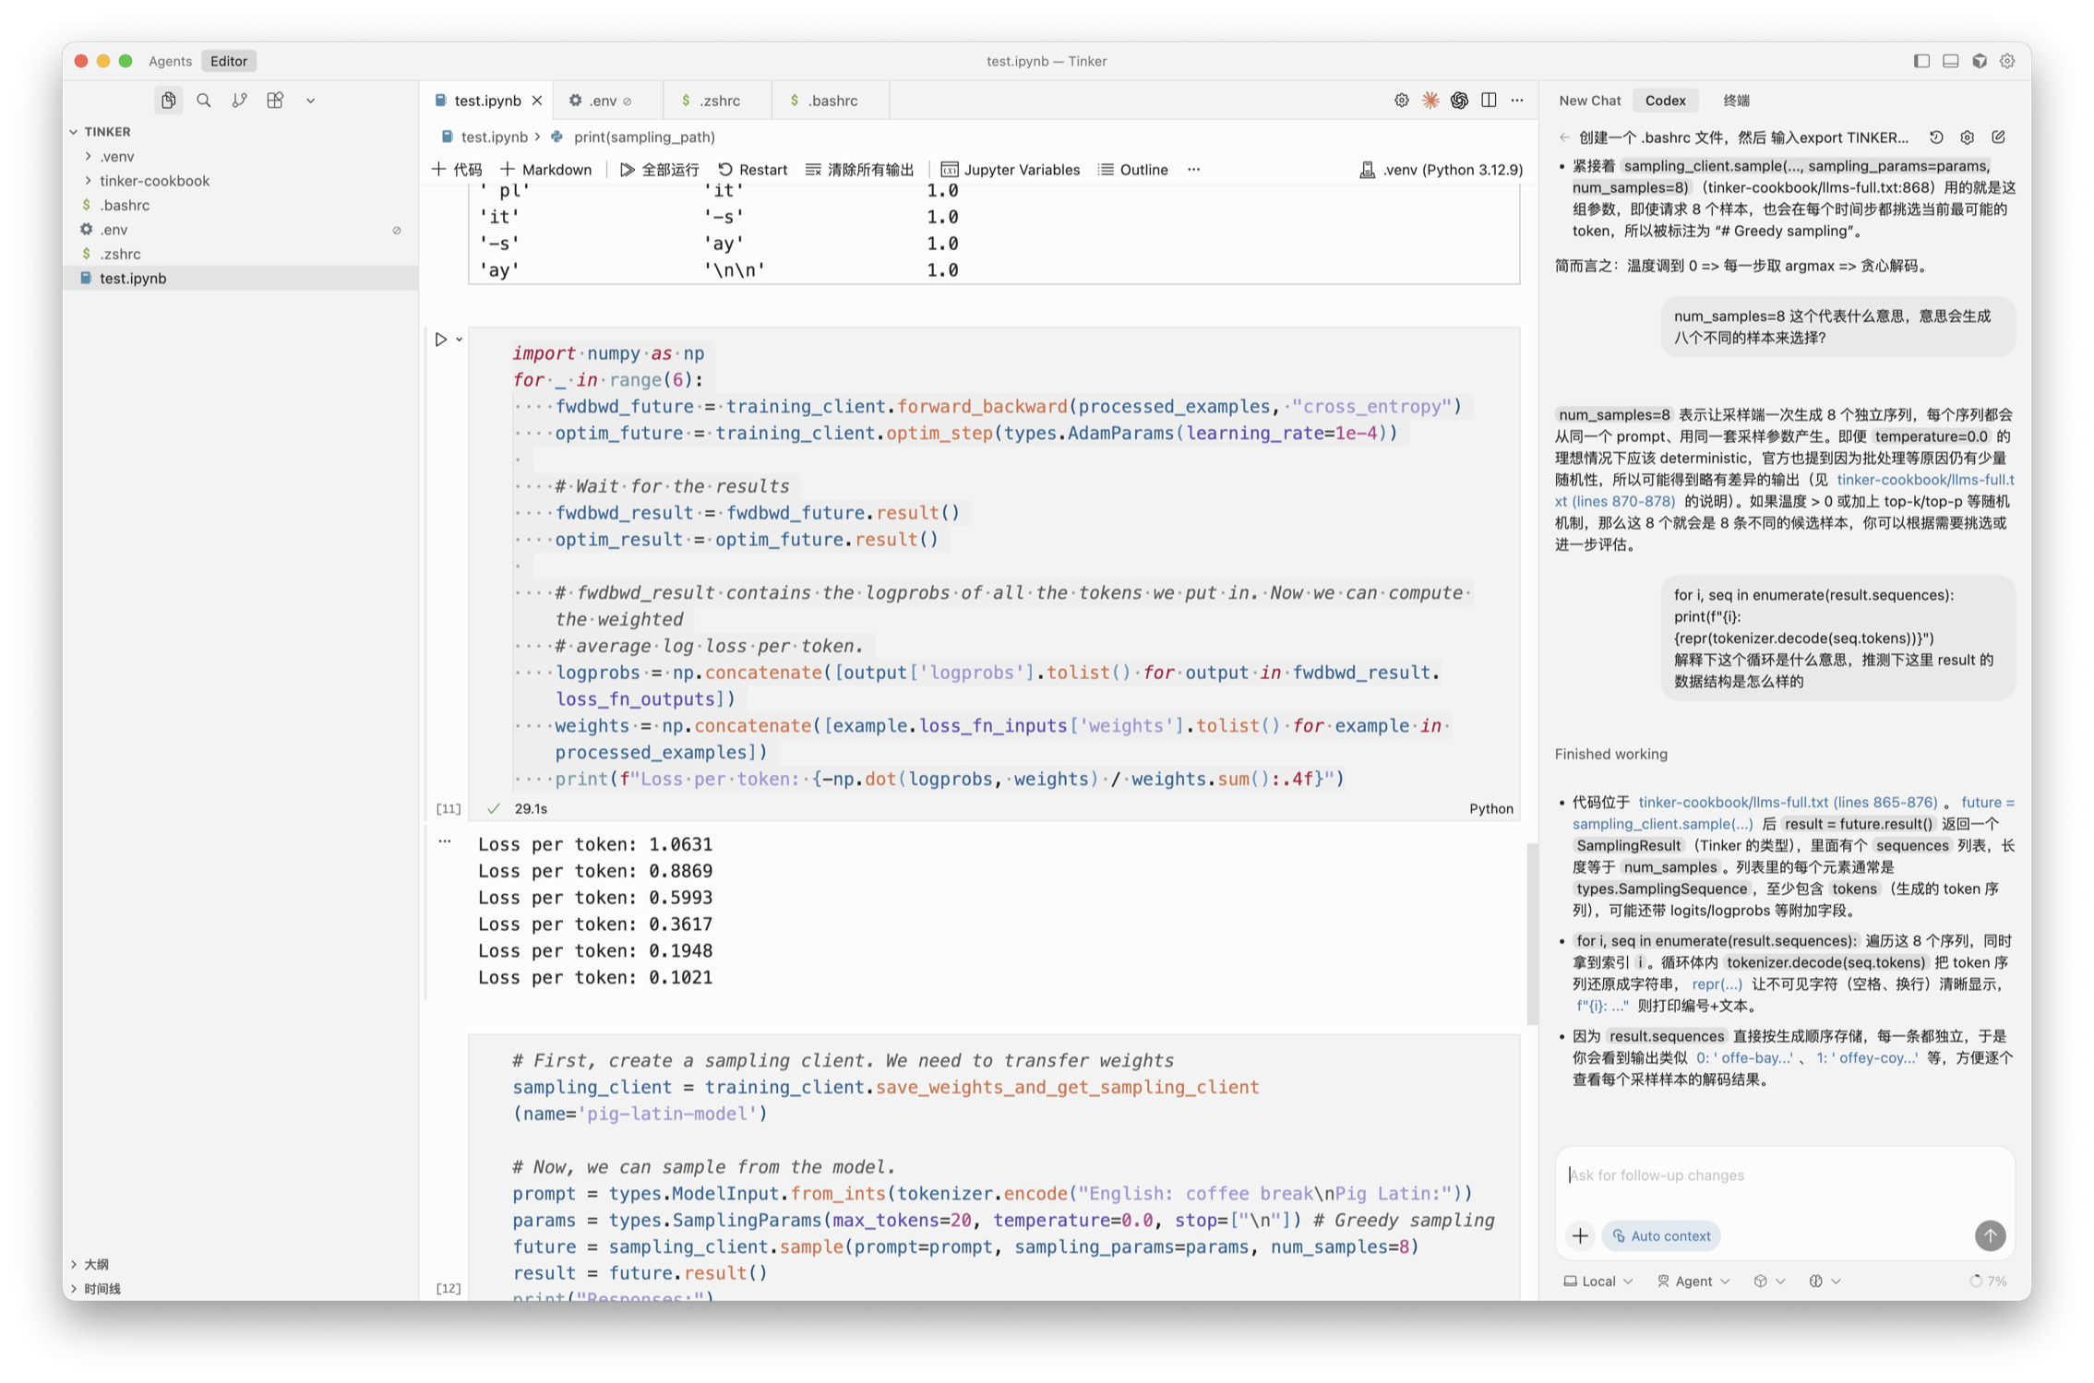
Task: Expand the tinker-cookbook folder
Action: [x=154, y=181]
